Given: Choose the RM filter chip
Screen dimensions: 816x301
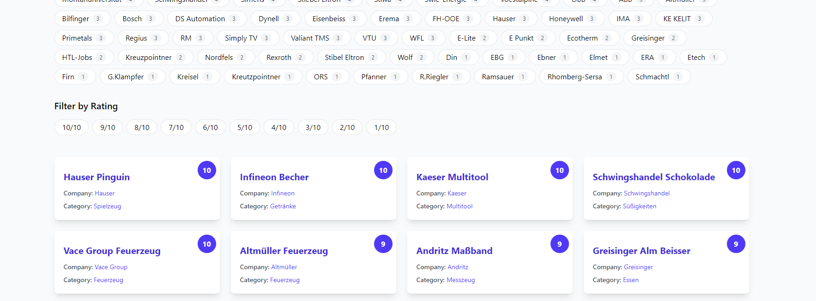Looking at the screenshot, I should click(193, 38).
